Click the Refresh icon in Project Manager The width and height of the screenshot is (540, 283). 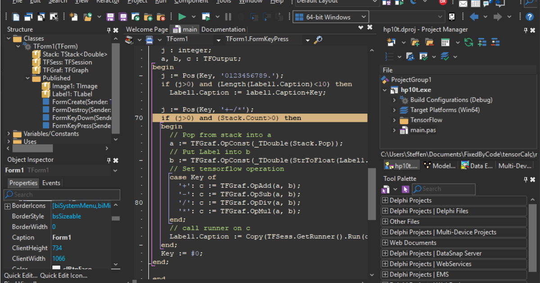point(468,42)
